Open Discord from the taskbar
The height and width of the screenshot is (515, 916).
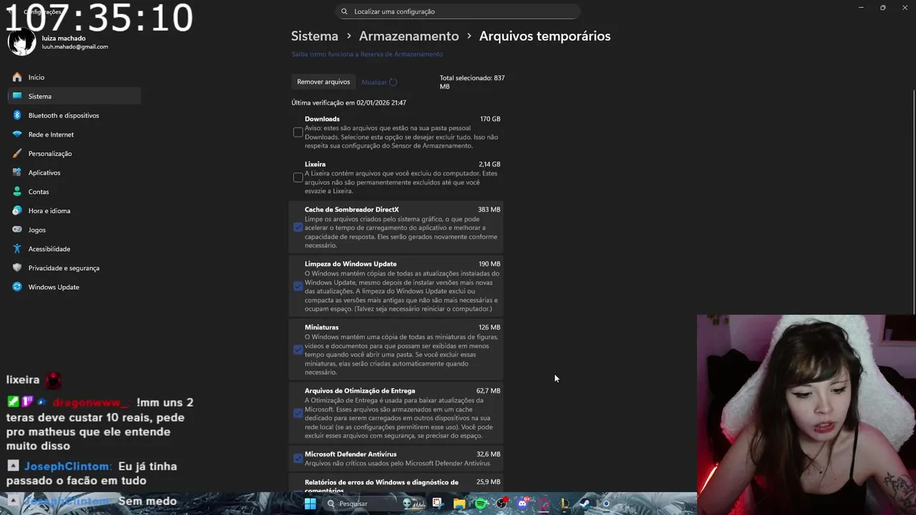point(522,504)
